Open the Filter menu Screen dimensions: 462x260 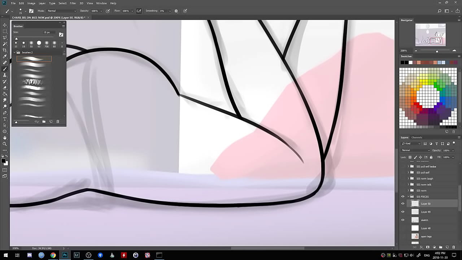click(73, 3)
